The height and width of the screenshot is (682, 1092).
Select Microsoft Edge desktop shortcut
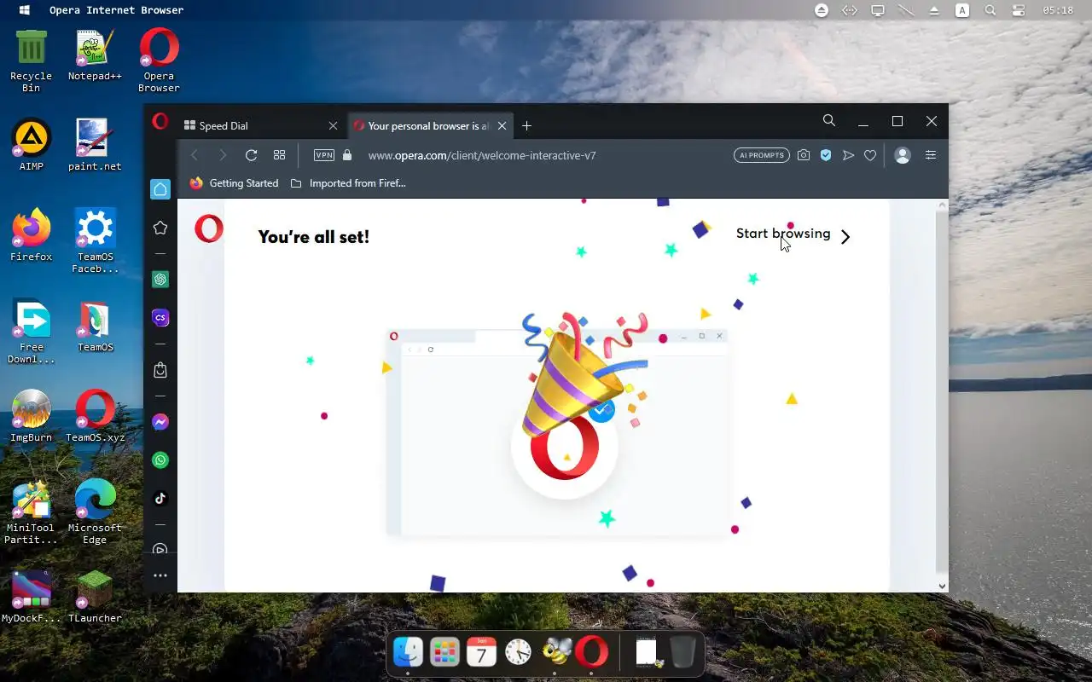95,511
